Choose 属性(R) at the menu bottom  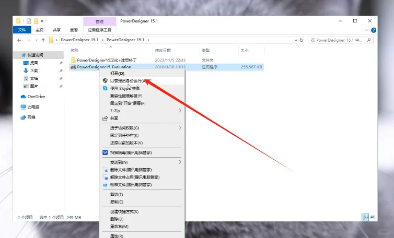[142, 236]
